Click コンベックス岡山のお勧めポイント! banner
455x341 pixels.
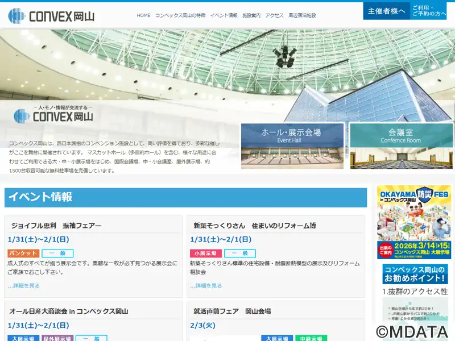(415, 274)
